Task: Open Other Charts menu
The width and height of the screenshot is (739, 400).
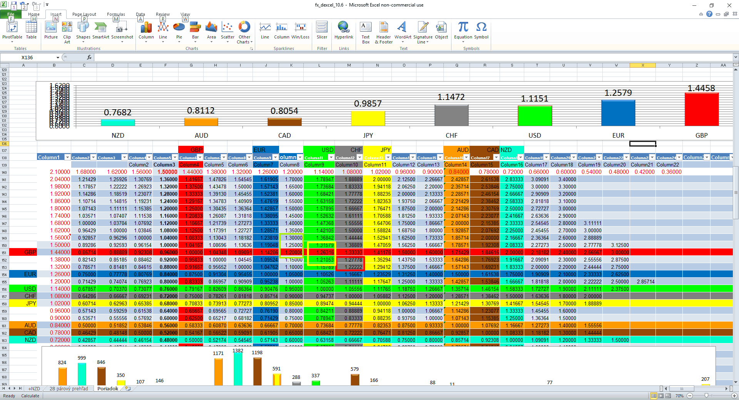Action: tap(244, 33)
